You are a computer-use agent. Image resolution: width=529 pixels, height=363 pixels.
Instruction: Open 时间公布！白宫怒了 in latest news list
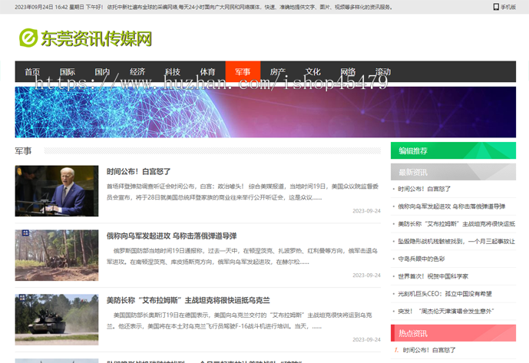click(x=424, y=189)
